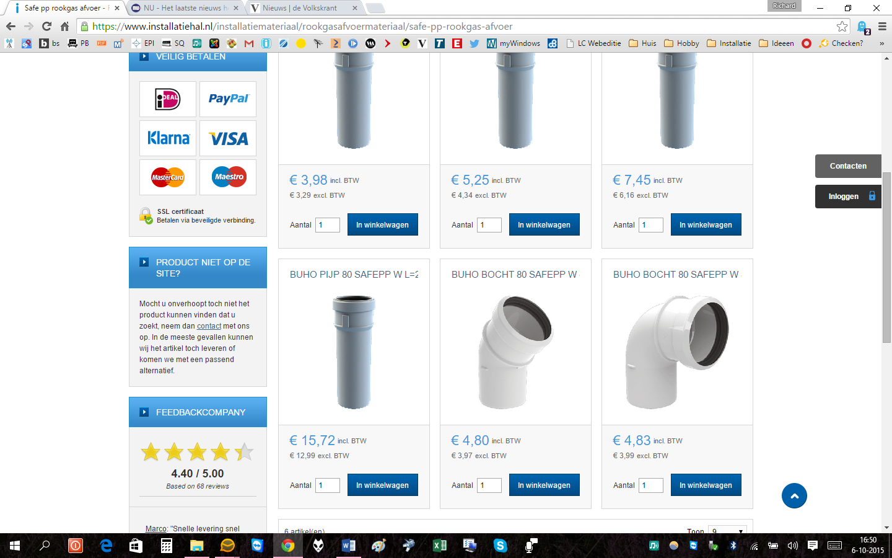
Task: Open the BUHO BOCHT 90-degree elbow thumbnail
Action: 677,350
